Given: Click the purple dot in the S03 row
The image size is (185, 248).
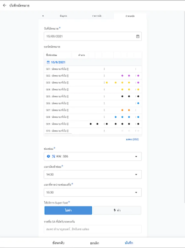Looking at the screenshot, I should [138, 82].
